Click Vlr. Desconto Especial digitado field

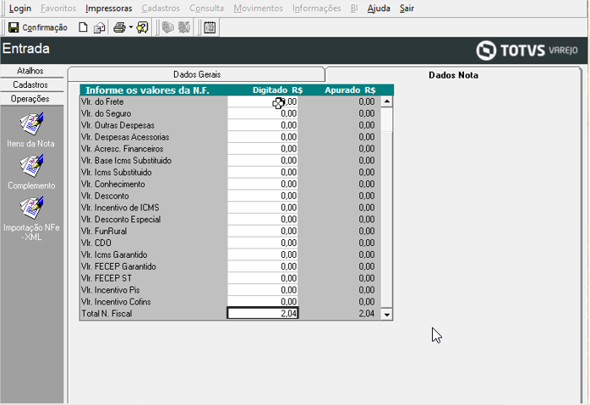[x=263, y=220]
